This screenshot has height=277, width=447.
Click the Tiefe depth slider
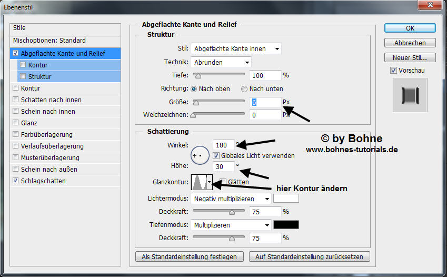(x=218, y=75)
